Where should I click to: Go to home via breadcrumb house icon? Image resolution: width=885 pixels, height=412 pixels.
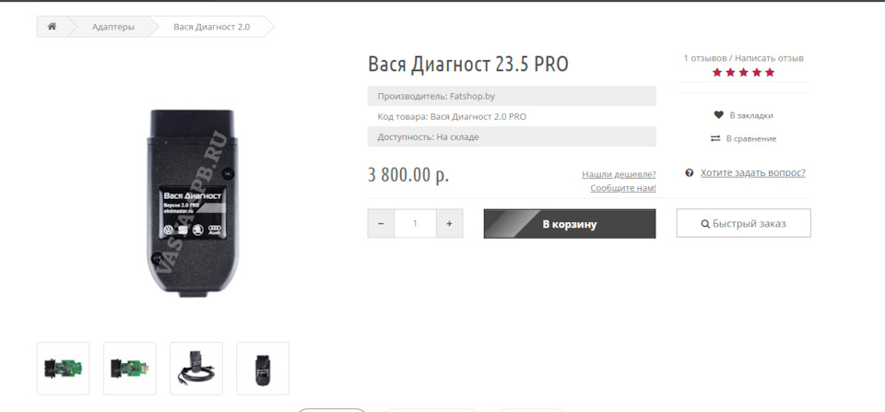pyautogui.click(x=52, y=27)
